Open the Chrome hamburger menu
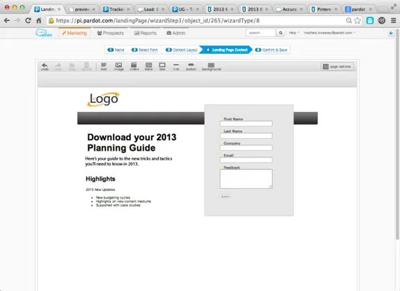Image resolution: width=400 pixels, height=291 pixels. click(x=393, y=21)
